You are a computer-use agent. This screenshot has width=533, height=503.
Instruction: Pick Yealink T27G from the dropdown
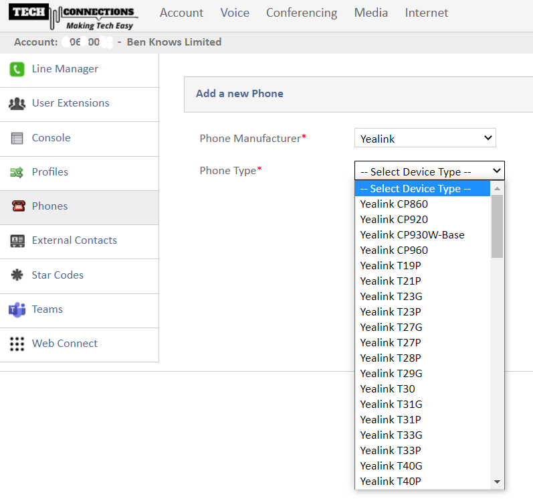(422, 327)
